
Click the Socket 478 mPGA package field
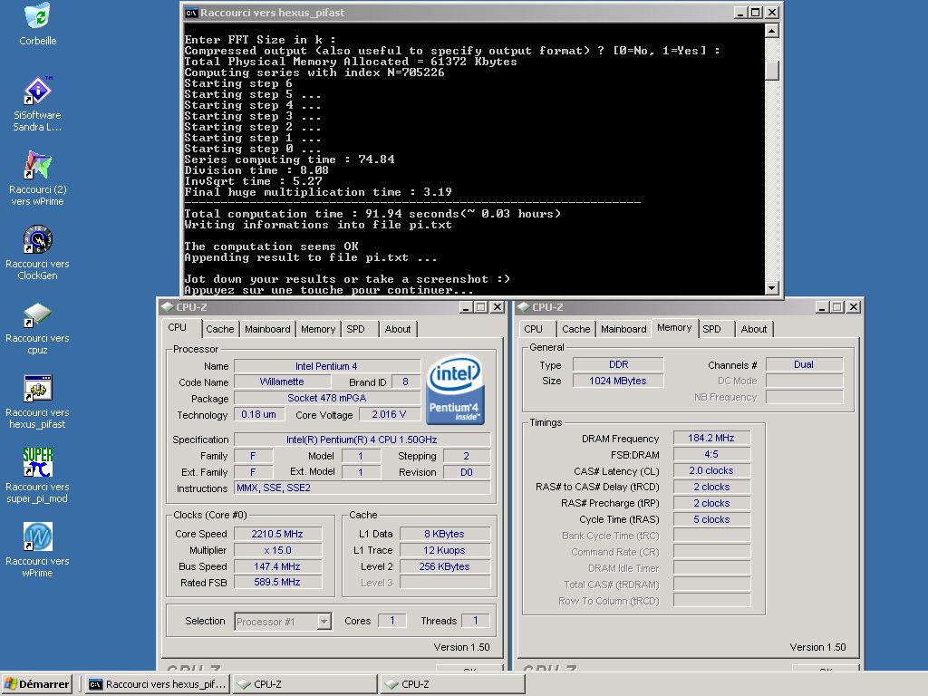pos(326,399)
